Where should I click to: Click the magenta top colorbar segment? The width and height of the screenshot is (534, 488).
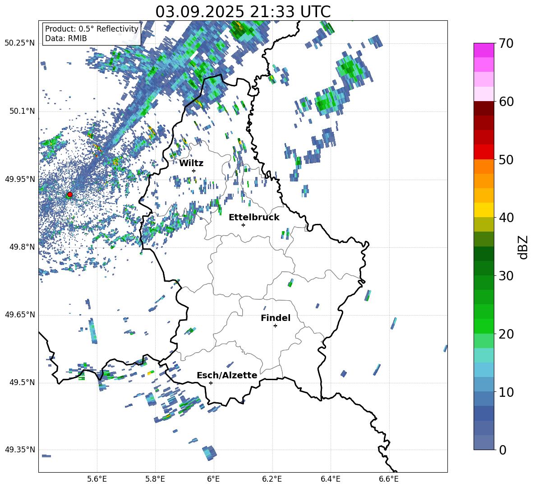(484, 51)
